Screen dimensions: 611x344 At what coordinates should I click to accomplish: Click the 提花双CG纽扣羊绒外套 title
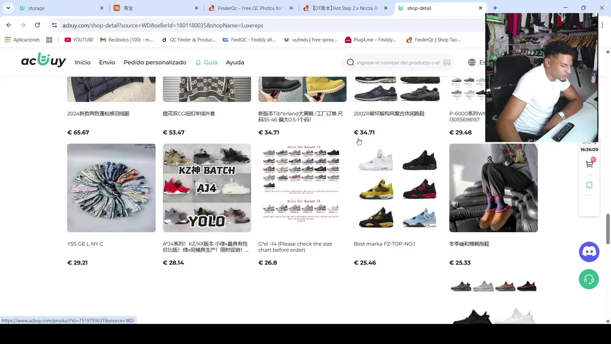pyautogui.click(x=189, y=114)
